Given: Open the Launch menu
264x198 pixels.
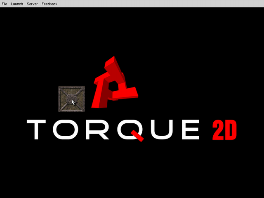Looking at the screenshot, I should click(x=17, y=4).
